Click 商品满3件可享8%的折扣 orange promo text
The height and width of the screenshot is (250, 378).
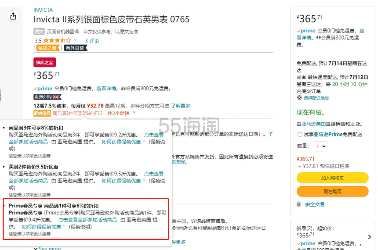(x=77, y=113)
